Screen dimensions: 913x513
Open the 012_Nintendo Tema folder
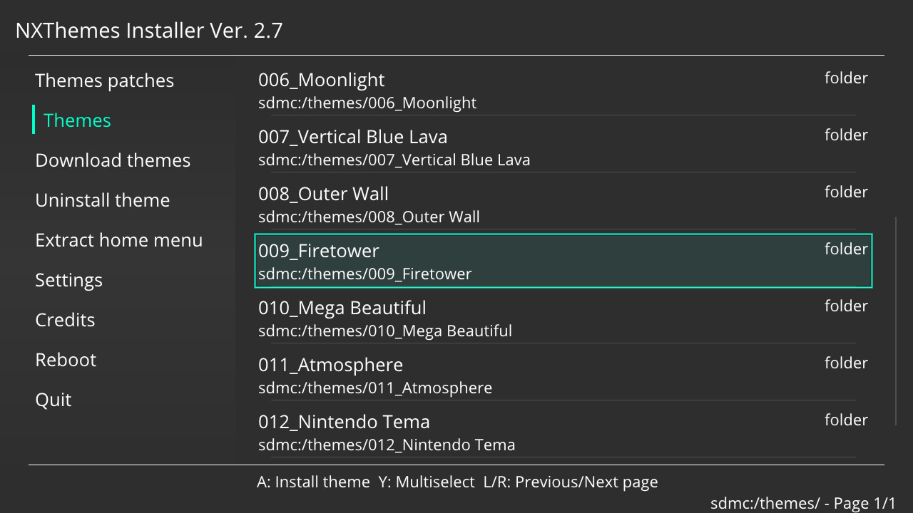563,432
